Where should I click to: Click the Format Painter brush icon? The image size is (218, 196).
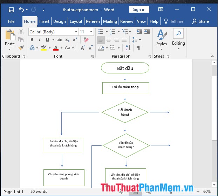pos(21,47)
